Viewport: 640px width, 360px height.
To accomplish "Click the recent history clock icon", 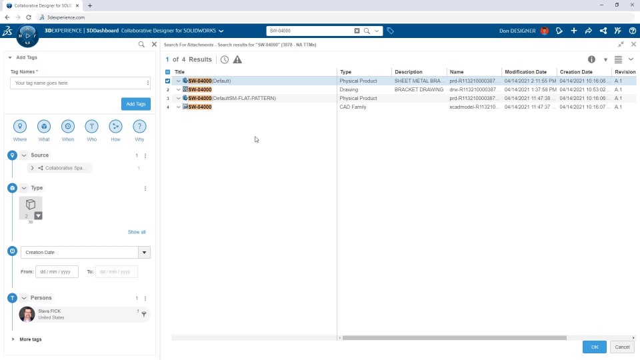I will (225, 59).
